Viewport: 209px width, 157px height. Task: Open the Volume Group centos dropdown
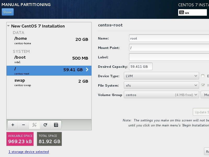tap(161, 95)
